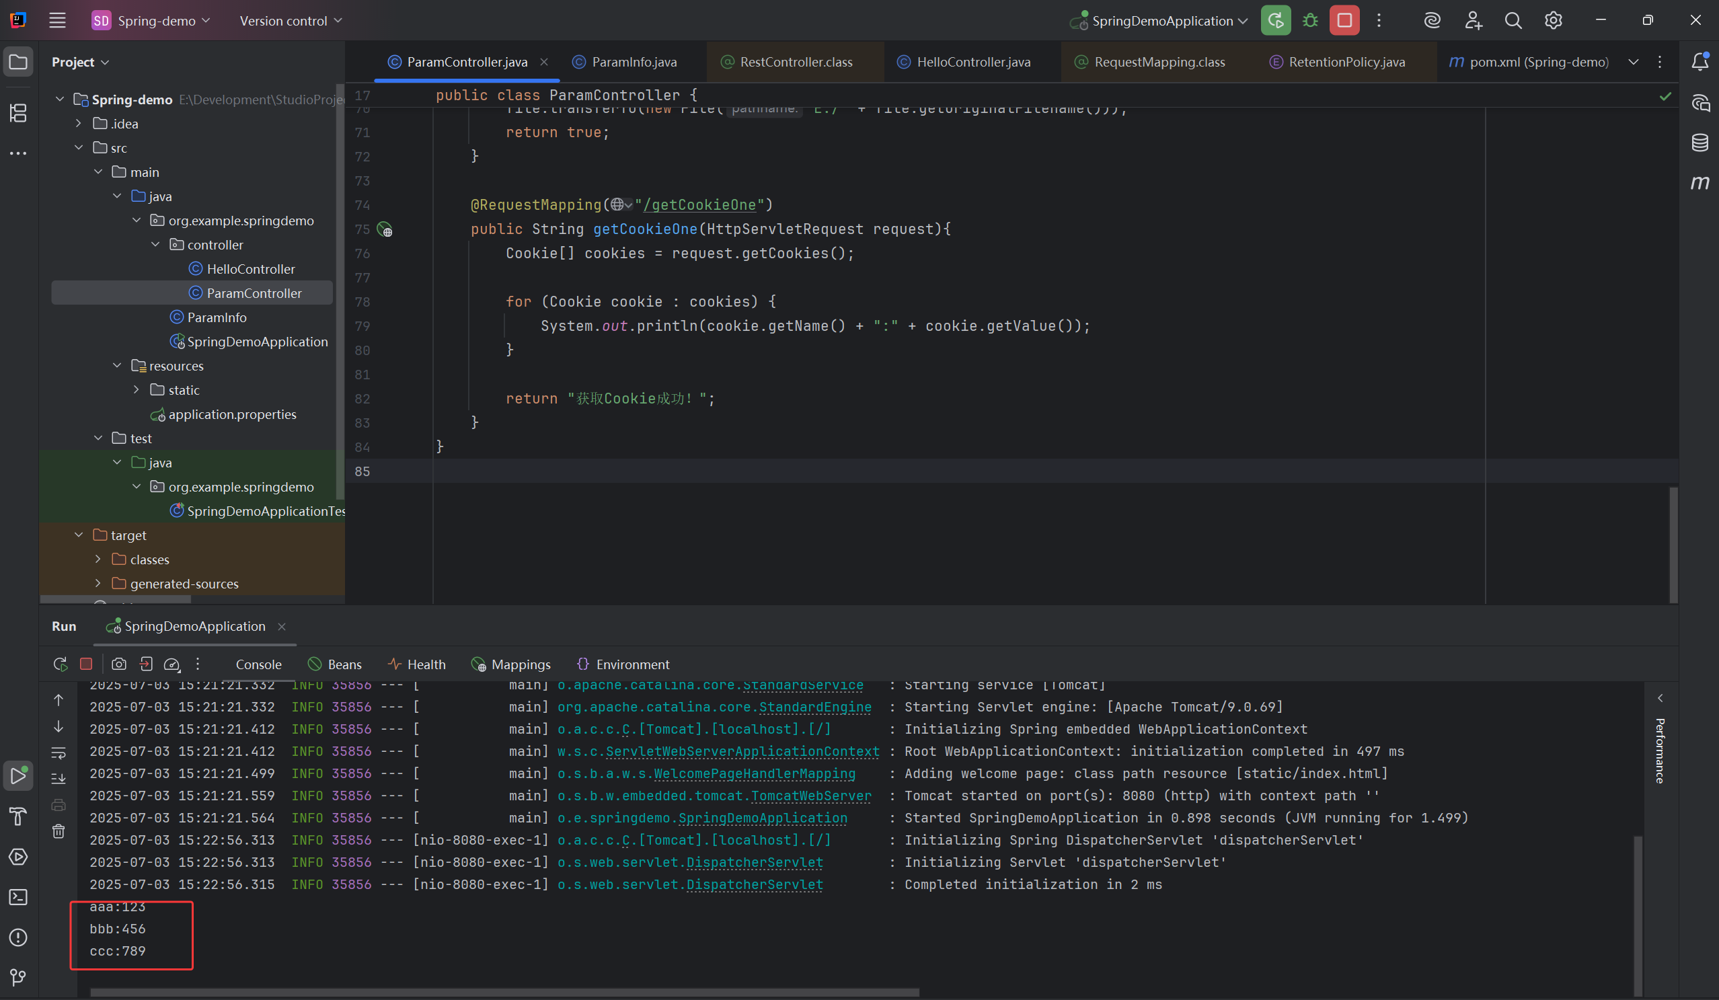
Task: Follow the TomcatWebServer link in console
Action: click(x=811, y=796)
